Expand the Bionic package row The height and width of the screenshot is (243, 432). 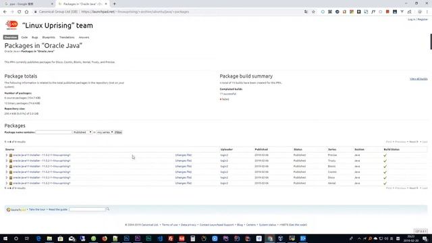7,167
